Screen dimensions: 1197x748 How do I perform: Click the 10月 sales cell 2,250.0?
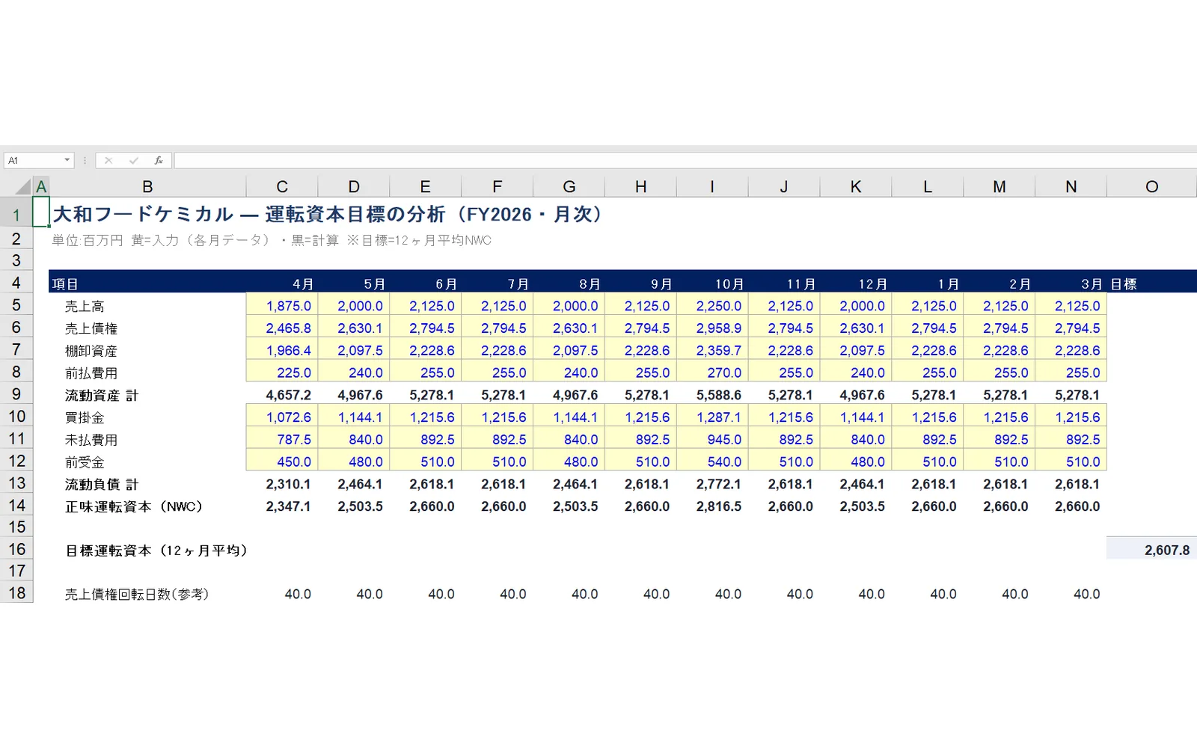[x=712, y=306]
